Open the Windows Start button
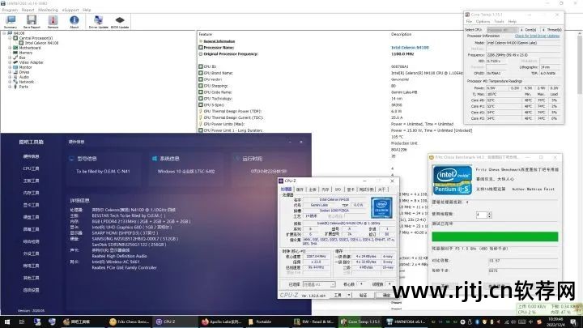 click(x=6, y=322)
